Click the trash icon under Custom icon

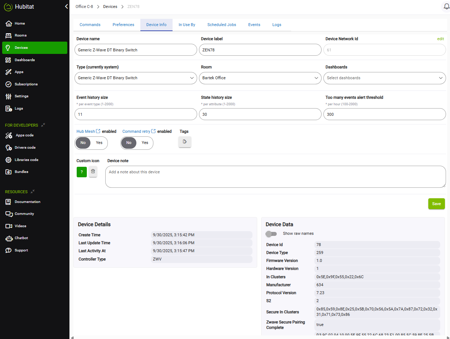[x=93, y=171]
